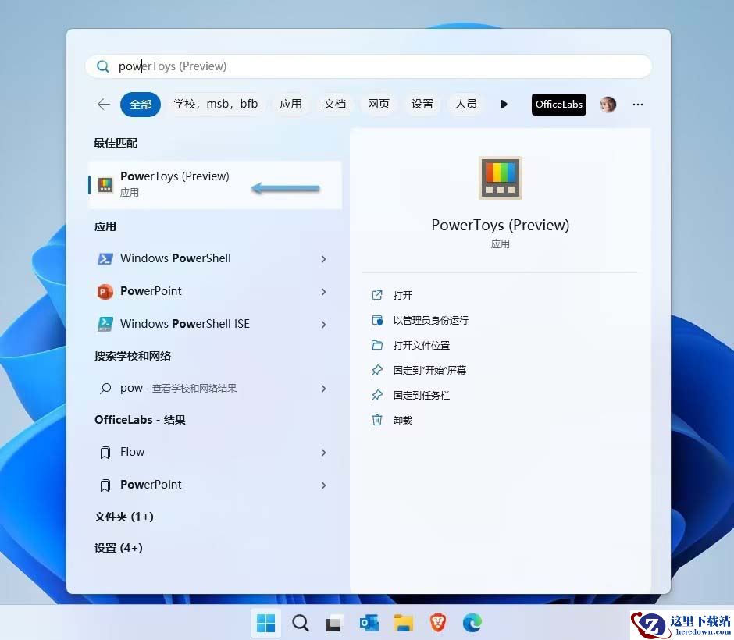The height and width of the screenshot is (640, 734).
Task: Switch to the 设置 filter tab
Action: pyautogui.click(x=422, y=104)
